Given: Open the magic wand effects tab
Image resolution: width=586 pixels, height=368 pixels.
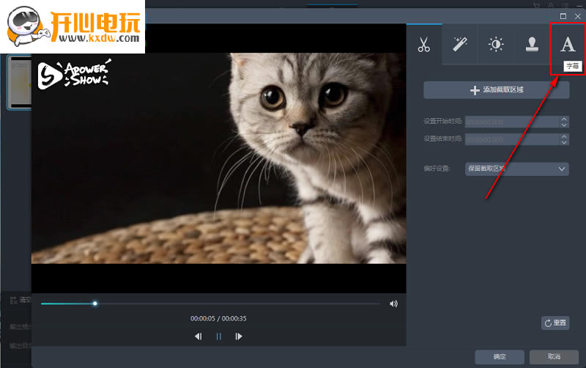Looking at the screenshot, I should click(460, 45).
